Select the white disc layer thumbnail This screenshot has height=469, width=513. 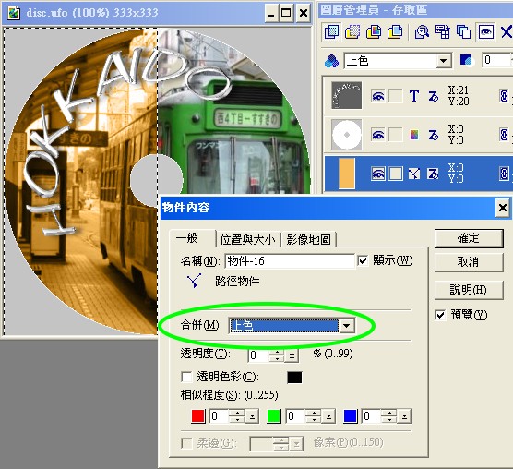[x=347, y=135]
